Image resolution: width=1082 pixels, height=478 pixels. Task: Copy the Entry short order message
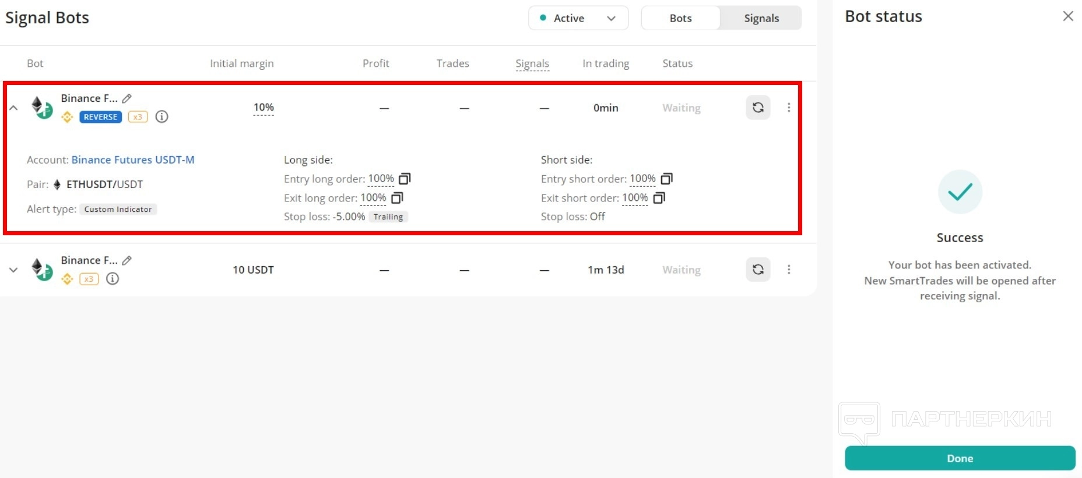(666, 179)
